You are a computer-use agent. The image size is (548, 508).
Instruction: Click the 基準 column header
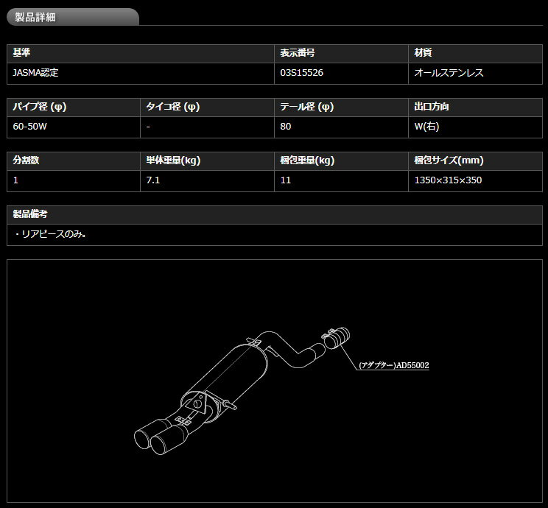tap(23, 54)
